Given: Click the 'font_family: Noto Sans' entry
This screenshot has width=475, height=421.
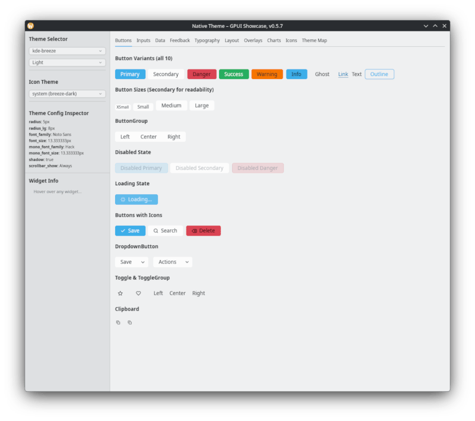Looking at the screenshot, I should point(50,134).
